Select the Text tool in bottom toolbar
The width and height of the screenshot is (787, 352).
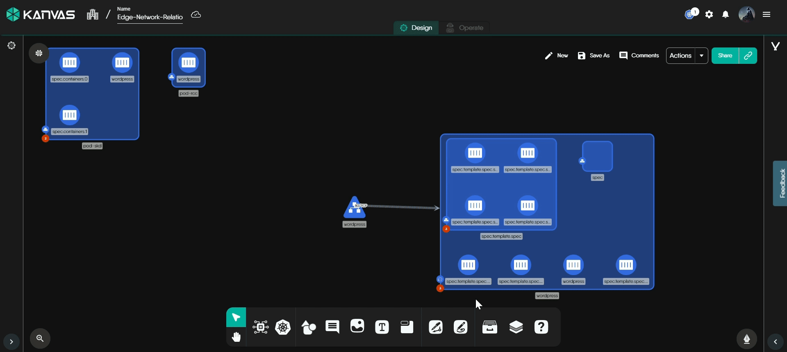(382, 327)
